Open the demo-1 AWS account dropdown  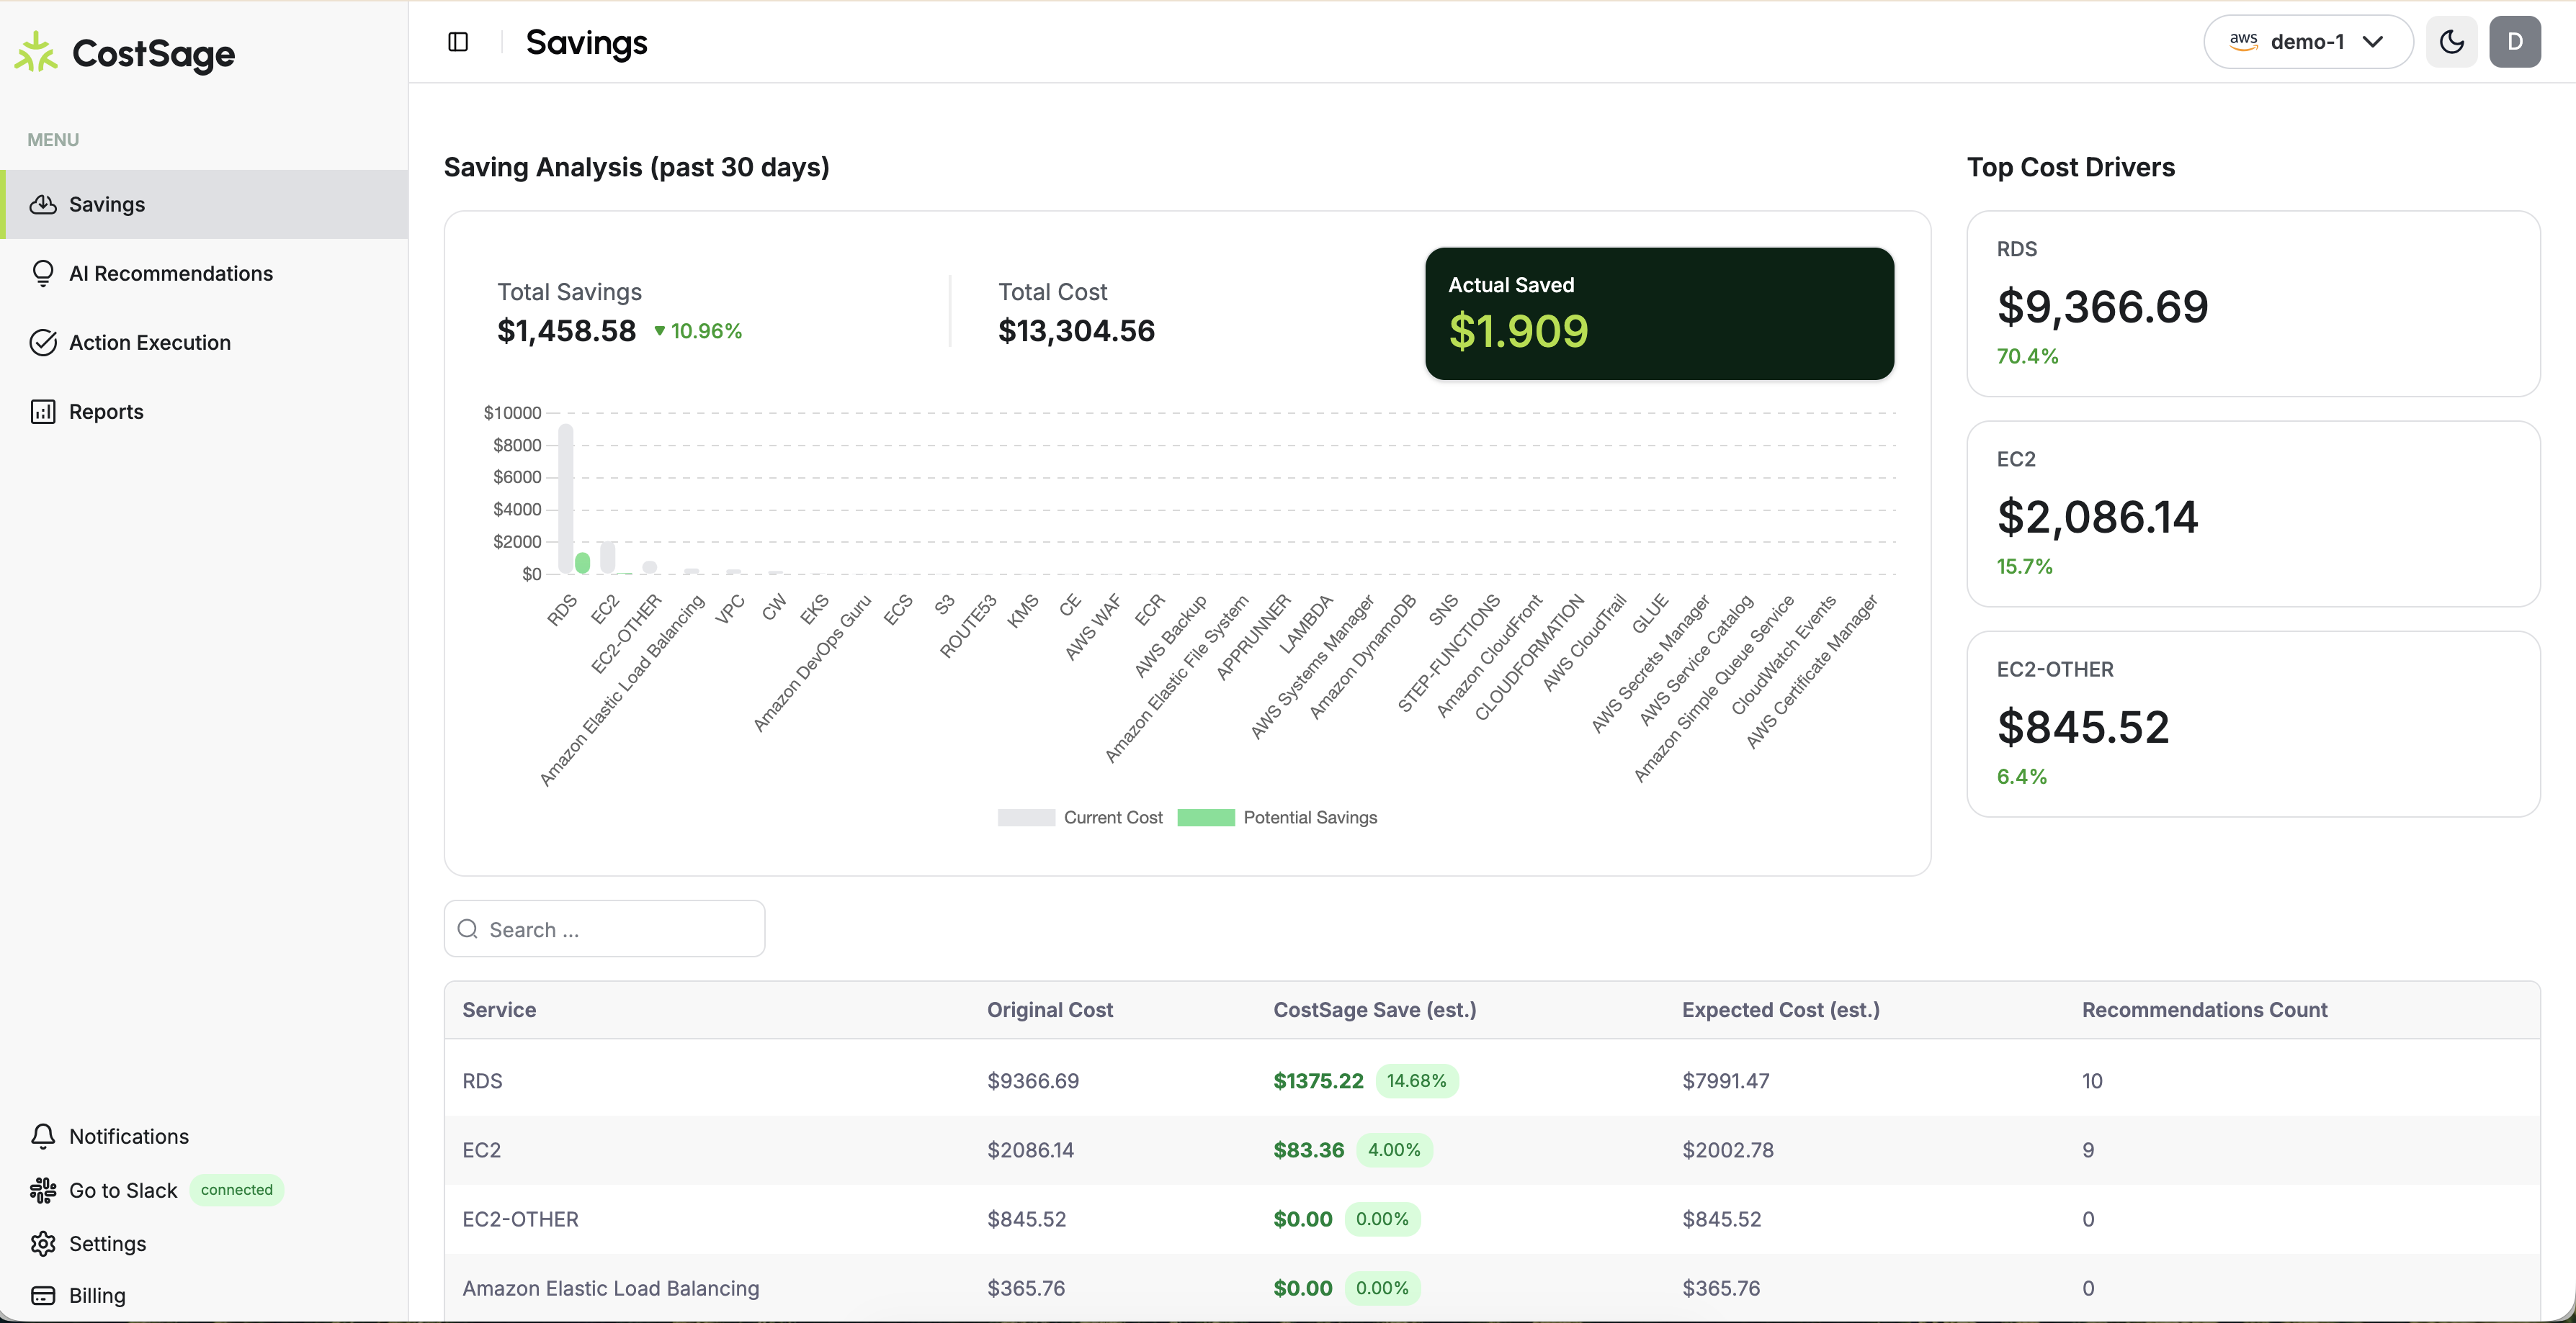coord(2307,42)
